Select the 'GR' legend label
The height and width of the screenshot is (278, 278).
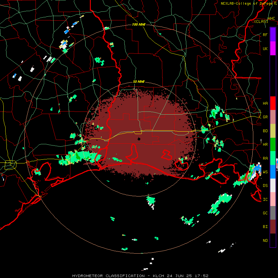click(x=265, y=117)
